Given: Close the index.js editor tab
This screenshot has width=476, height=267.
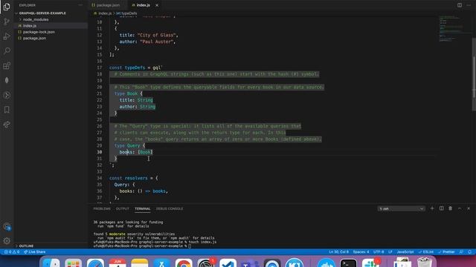Looking at the screenshot, I should pos(157,5).
